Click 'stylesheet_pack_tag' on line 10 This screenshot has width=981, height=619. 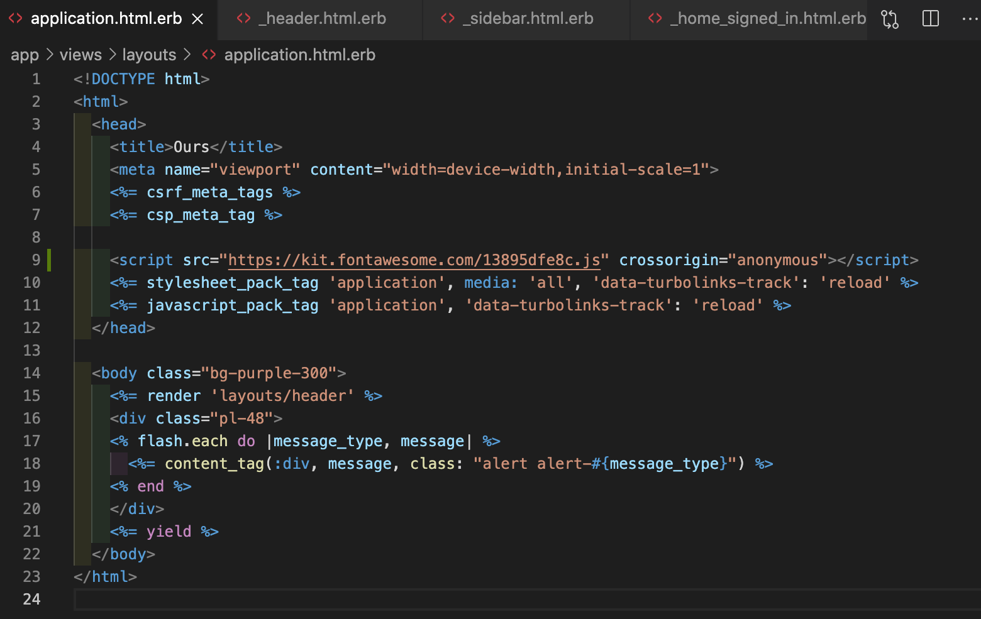(233, 283)
